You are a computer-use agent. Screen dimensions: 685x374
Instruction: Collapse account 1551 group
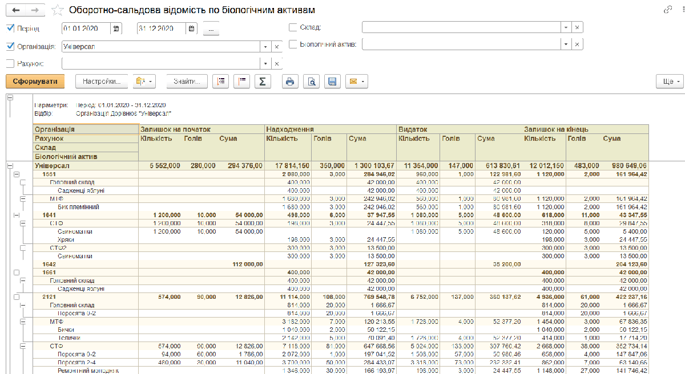pos(16,174)
